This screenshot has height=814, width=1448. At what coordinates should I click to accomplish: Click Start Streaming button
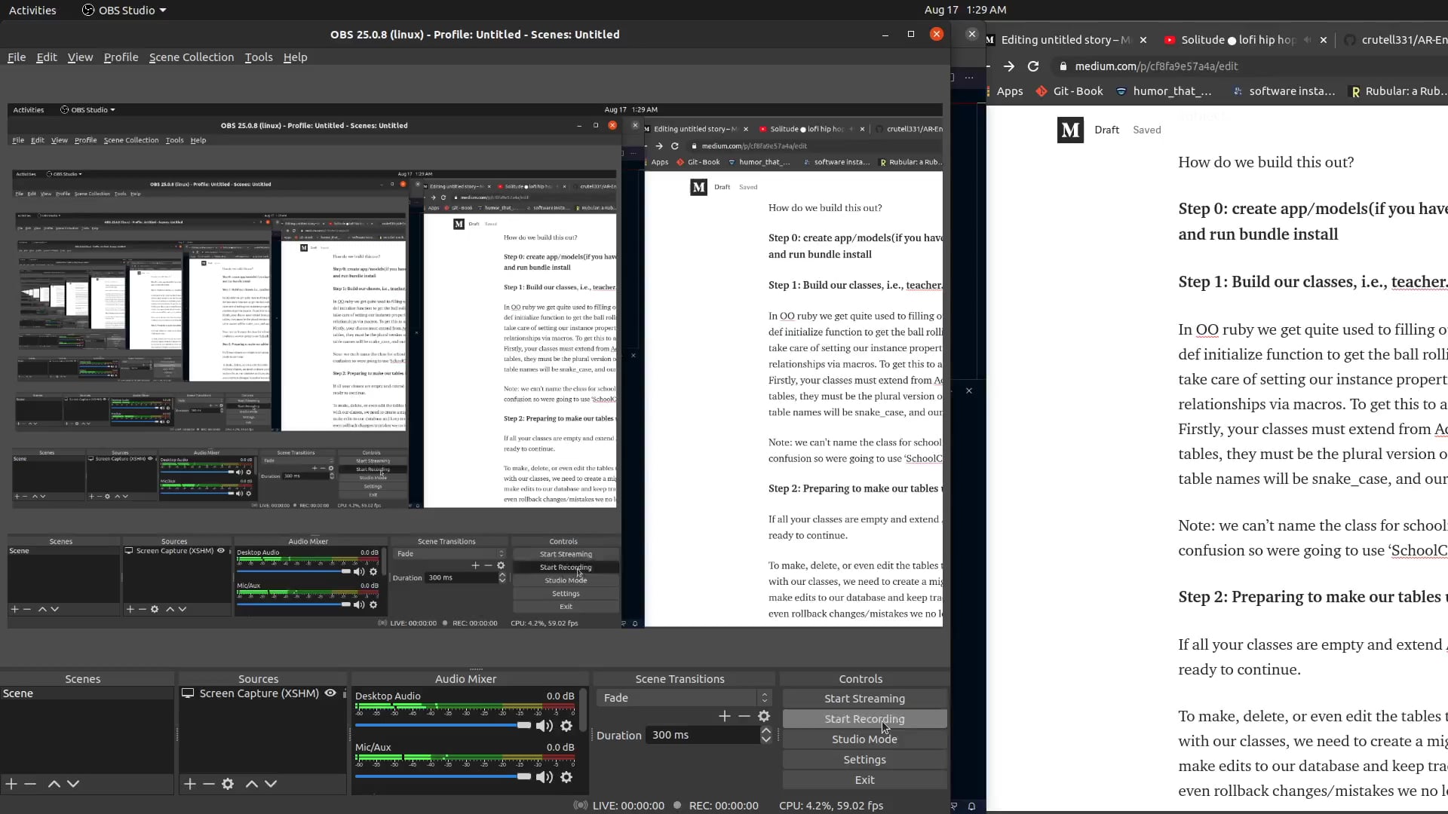click(864, 699)
